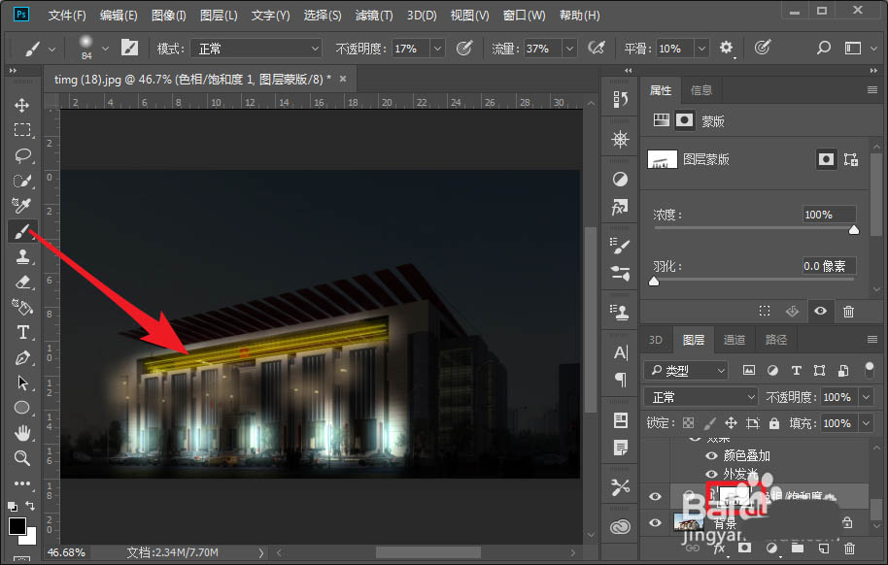Open the Paragraph panel icon
Screen dimensions: 888x565
click(620, 380)
